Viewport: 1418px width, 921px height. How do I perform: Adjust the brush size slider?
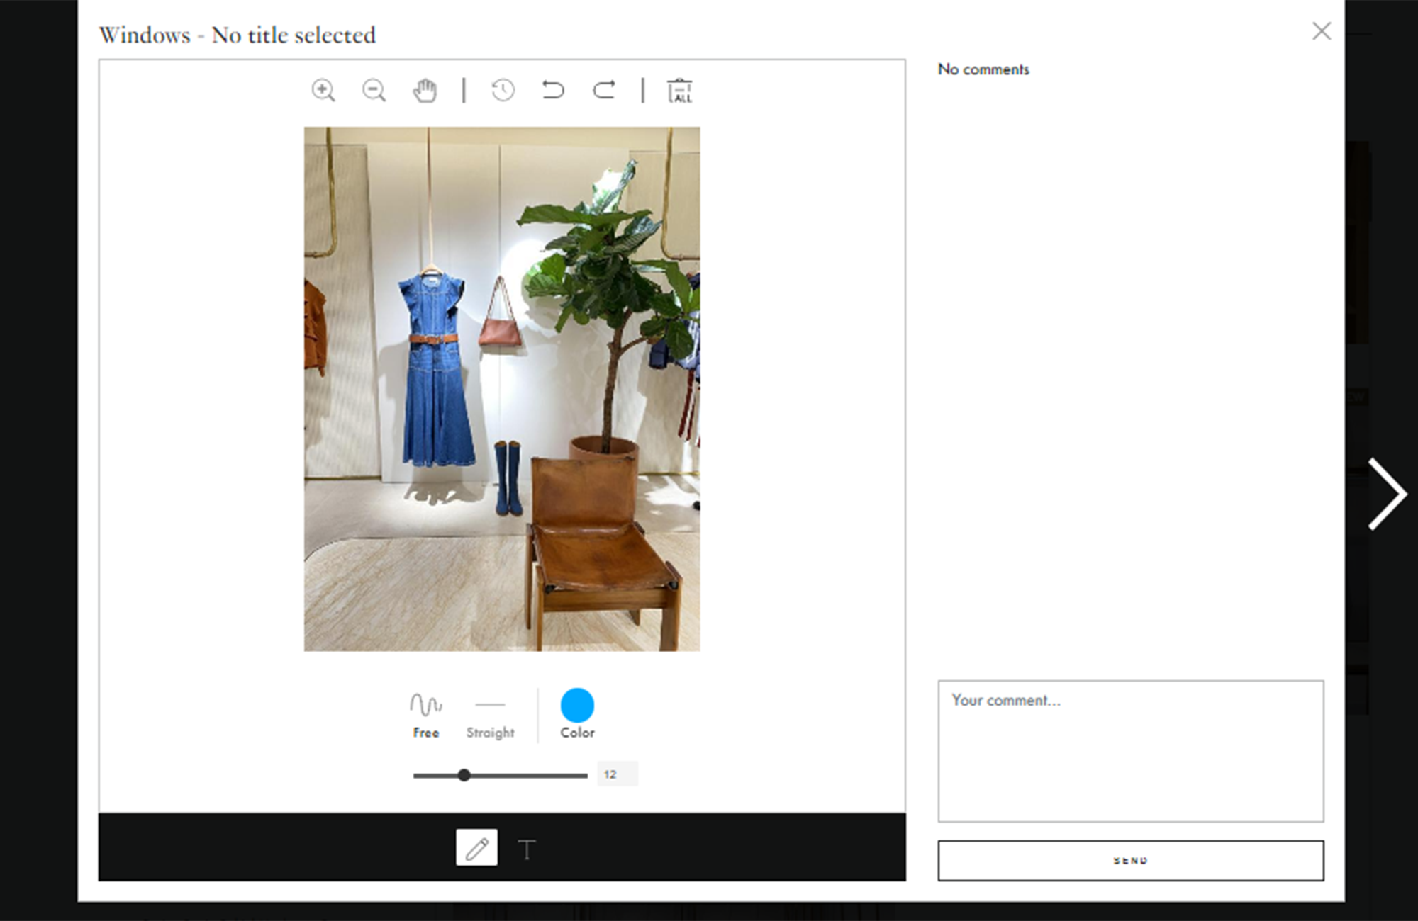point(465,775)
